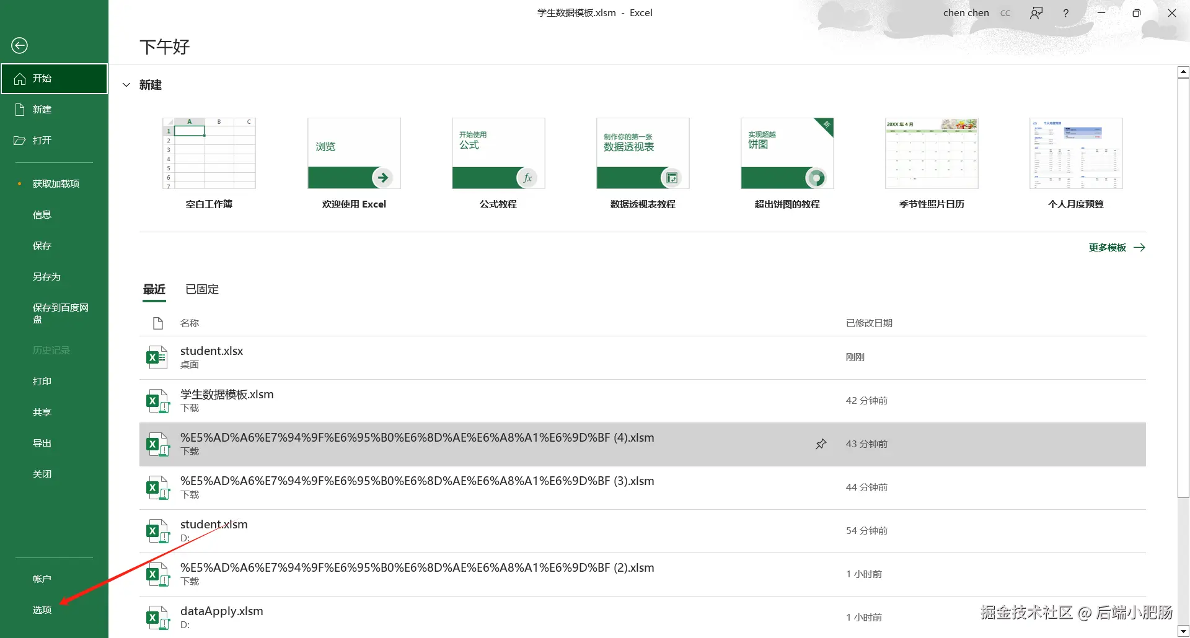The image size is (1190, 638).
Task: Open the 导出 export page
Action: tap(54, 444)
